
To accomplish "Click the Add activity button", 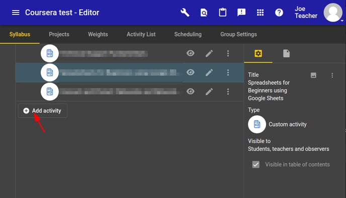I will click(x=43, y=111).
